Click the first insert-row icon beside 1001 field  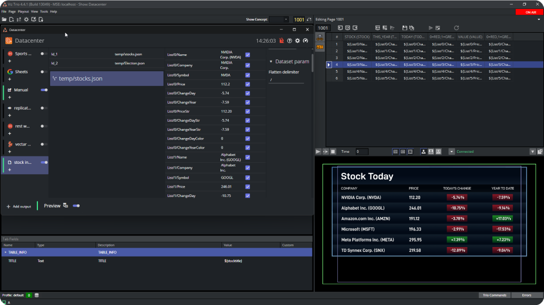(x=341, y=28)
